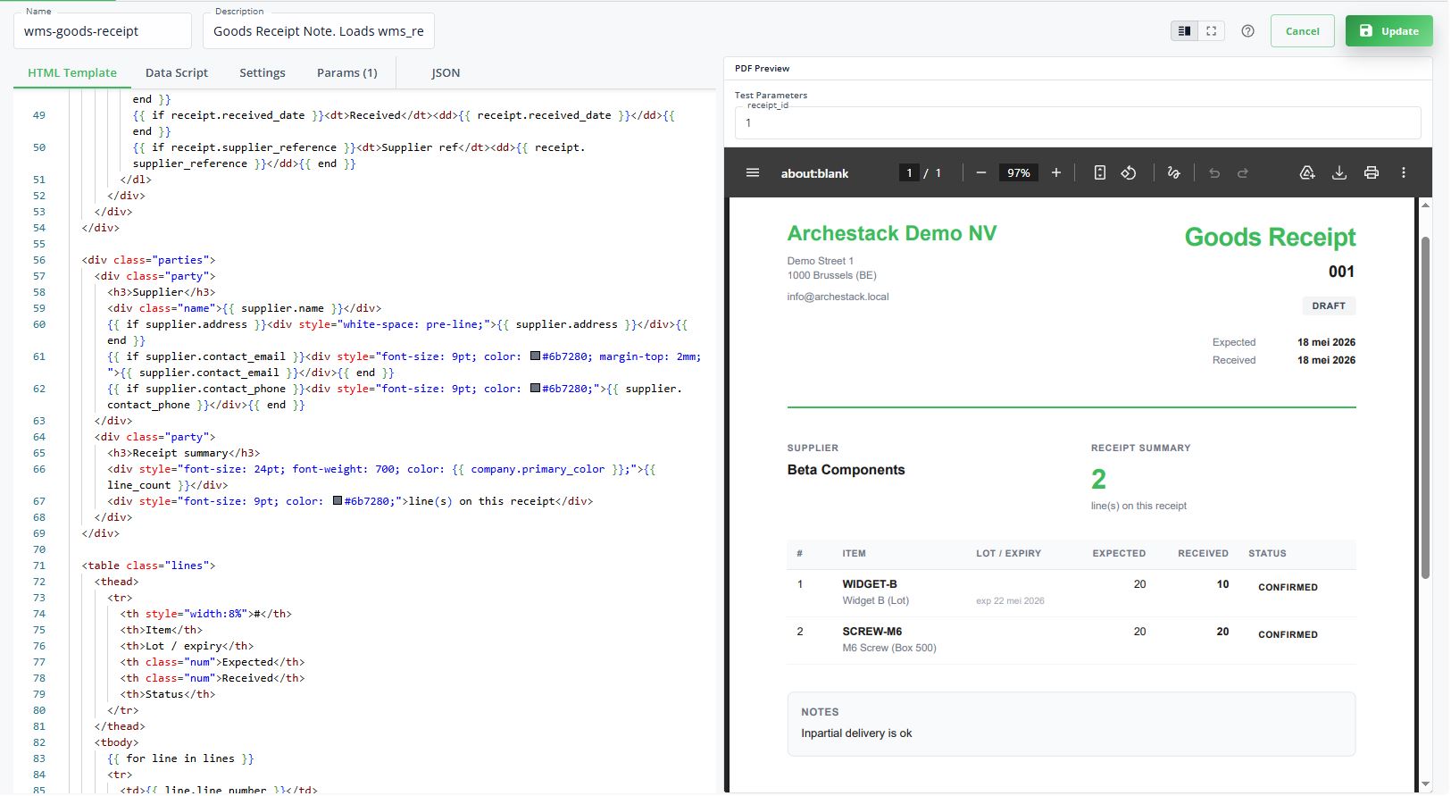Click the SCREW-M6 item row
This screenshot has height=796, width=1451.
tap(1072, 640)
